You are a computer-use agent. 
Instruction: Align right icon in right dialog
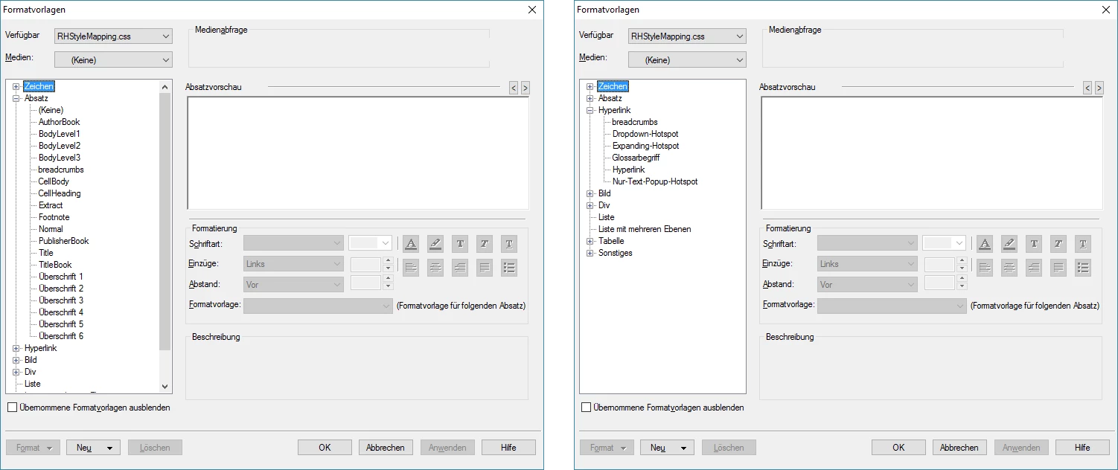point(1034,268)
